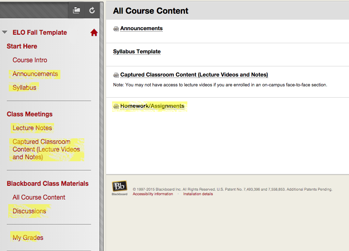Select Announcements in the sidebar menu
349x251 pixels.
coord(35,74)
